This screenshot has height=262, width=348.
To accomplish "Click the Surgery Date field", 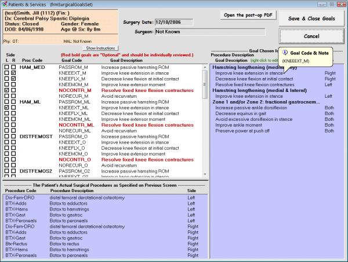I will pyautogui.click(x=174, y=22).
